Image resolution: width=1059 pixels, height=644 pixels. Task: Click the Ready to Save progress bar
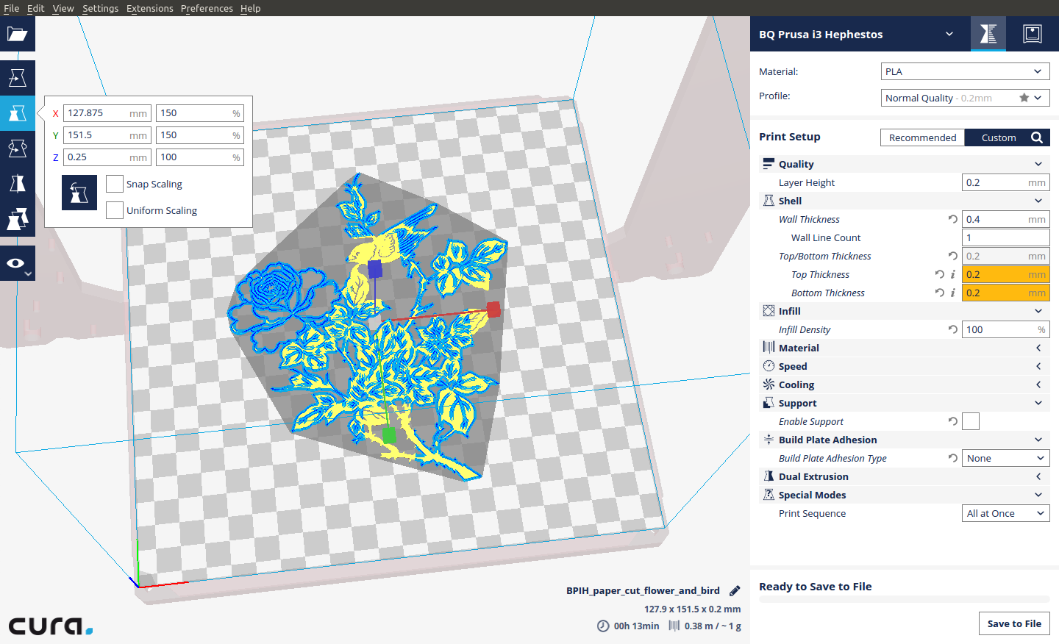tap(905, 599)
